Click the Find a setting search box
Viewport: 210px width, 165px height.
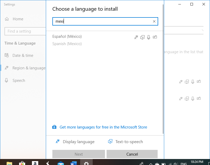click(25, 31)
